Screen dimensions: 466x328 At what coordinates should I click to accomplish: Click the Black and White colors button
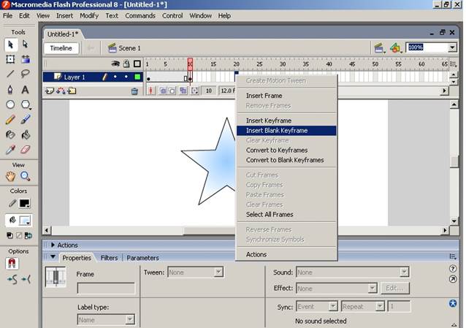tap(9, 236)
